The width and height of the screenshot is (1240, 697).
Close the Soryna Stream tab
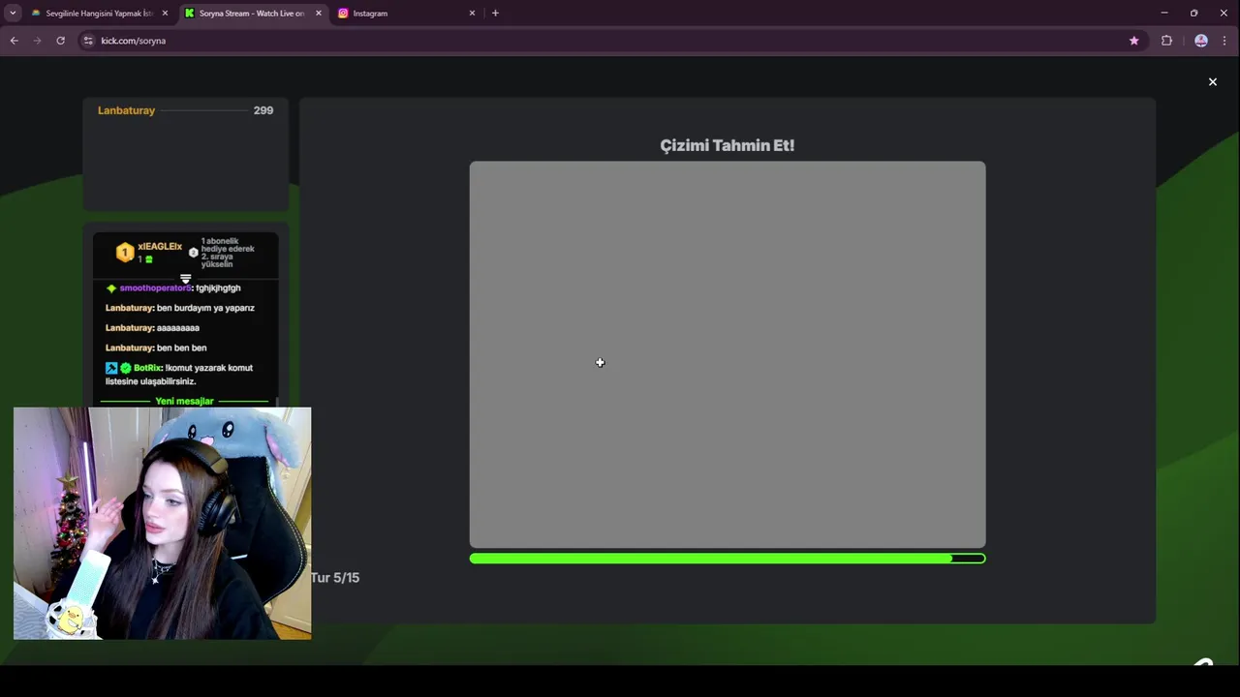(318, 14)
